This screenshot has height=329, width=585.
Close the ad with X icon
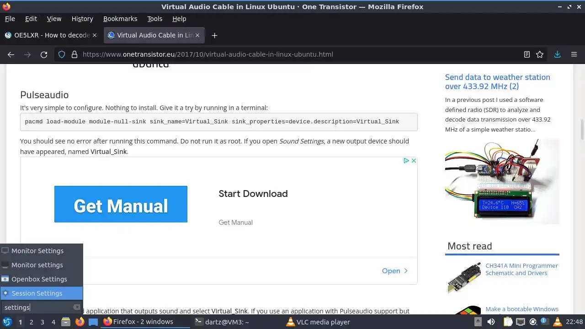pos(414,161)
